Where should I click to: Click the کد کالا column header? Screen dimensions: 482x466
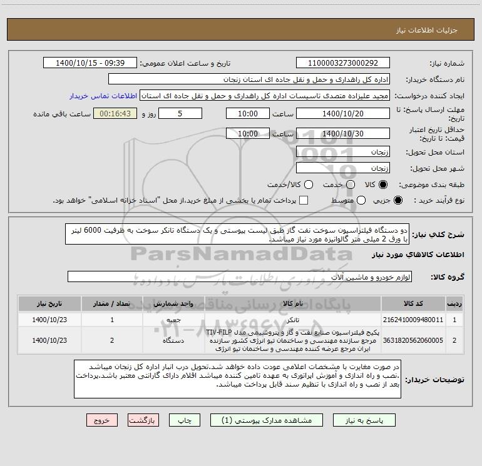[x=413, y=304]
